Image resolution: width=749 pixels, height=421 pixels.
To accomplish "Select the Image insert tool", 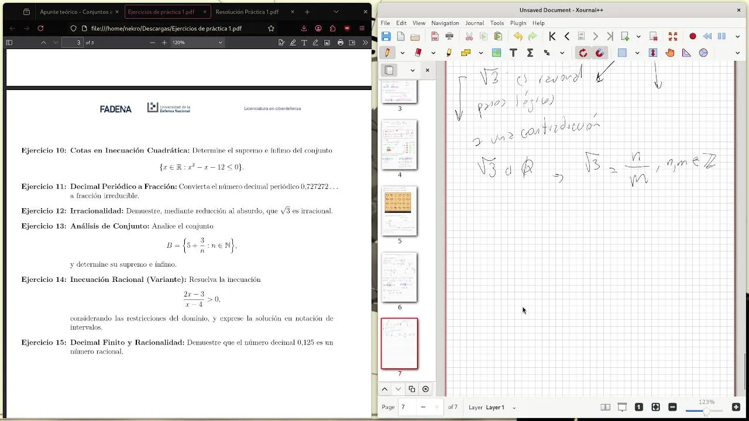I will pos(496,53).
